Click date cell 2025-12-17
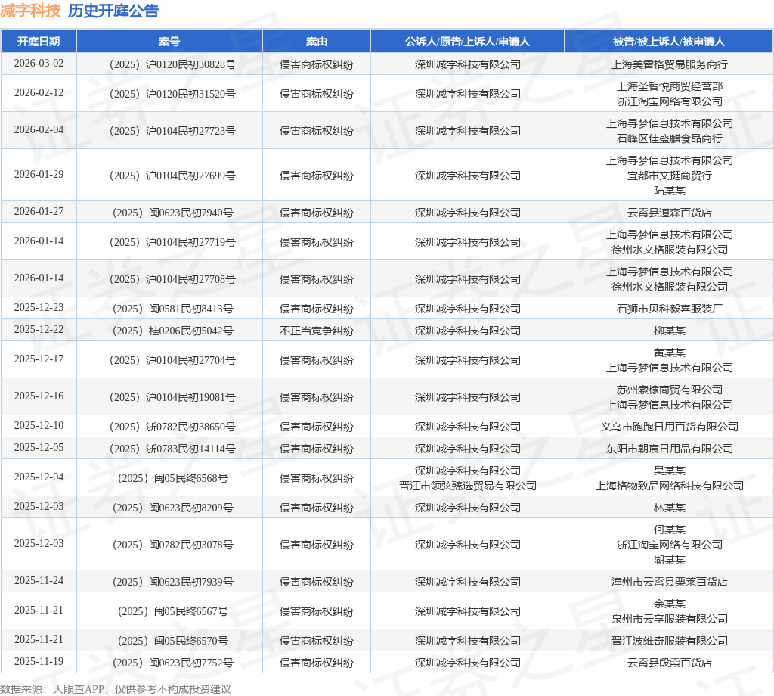 click(39, 359)
